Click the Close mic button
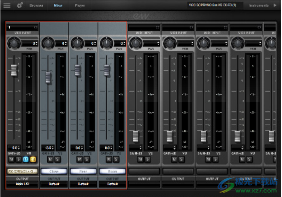The height and width of the screenshot is (197, 282). 54,171
